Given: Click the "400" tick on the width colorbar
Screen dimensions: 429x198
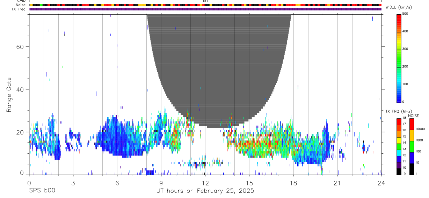Looking at the screenshot, I should [405, 31].
